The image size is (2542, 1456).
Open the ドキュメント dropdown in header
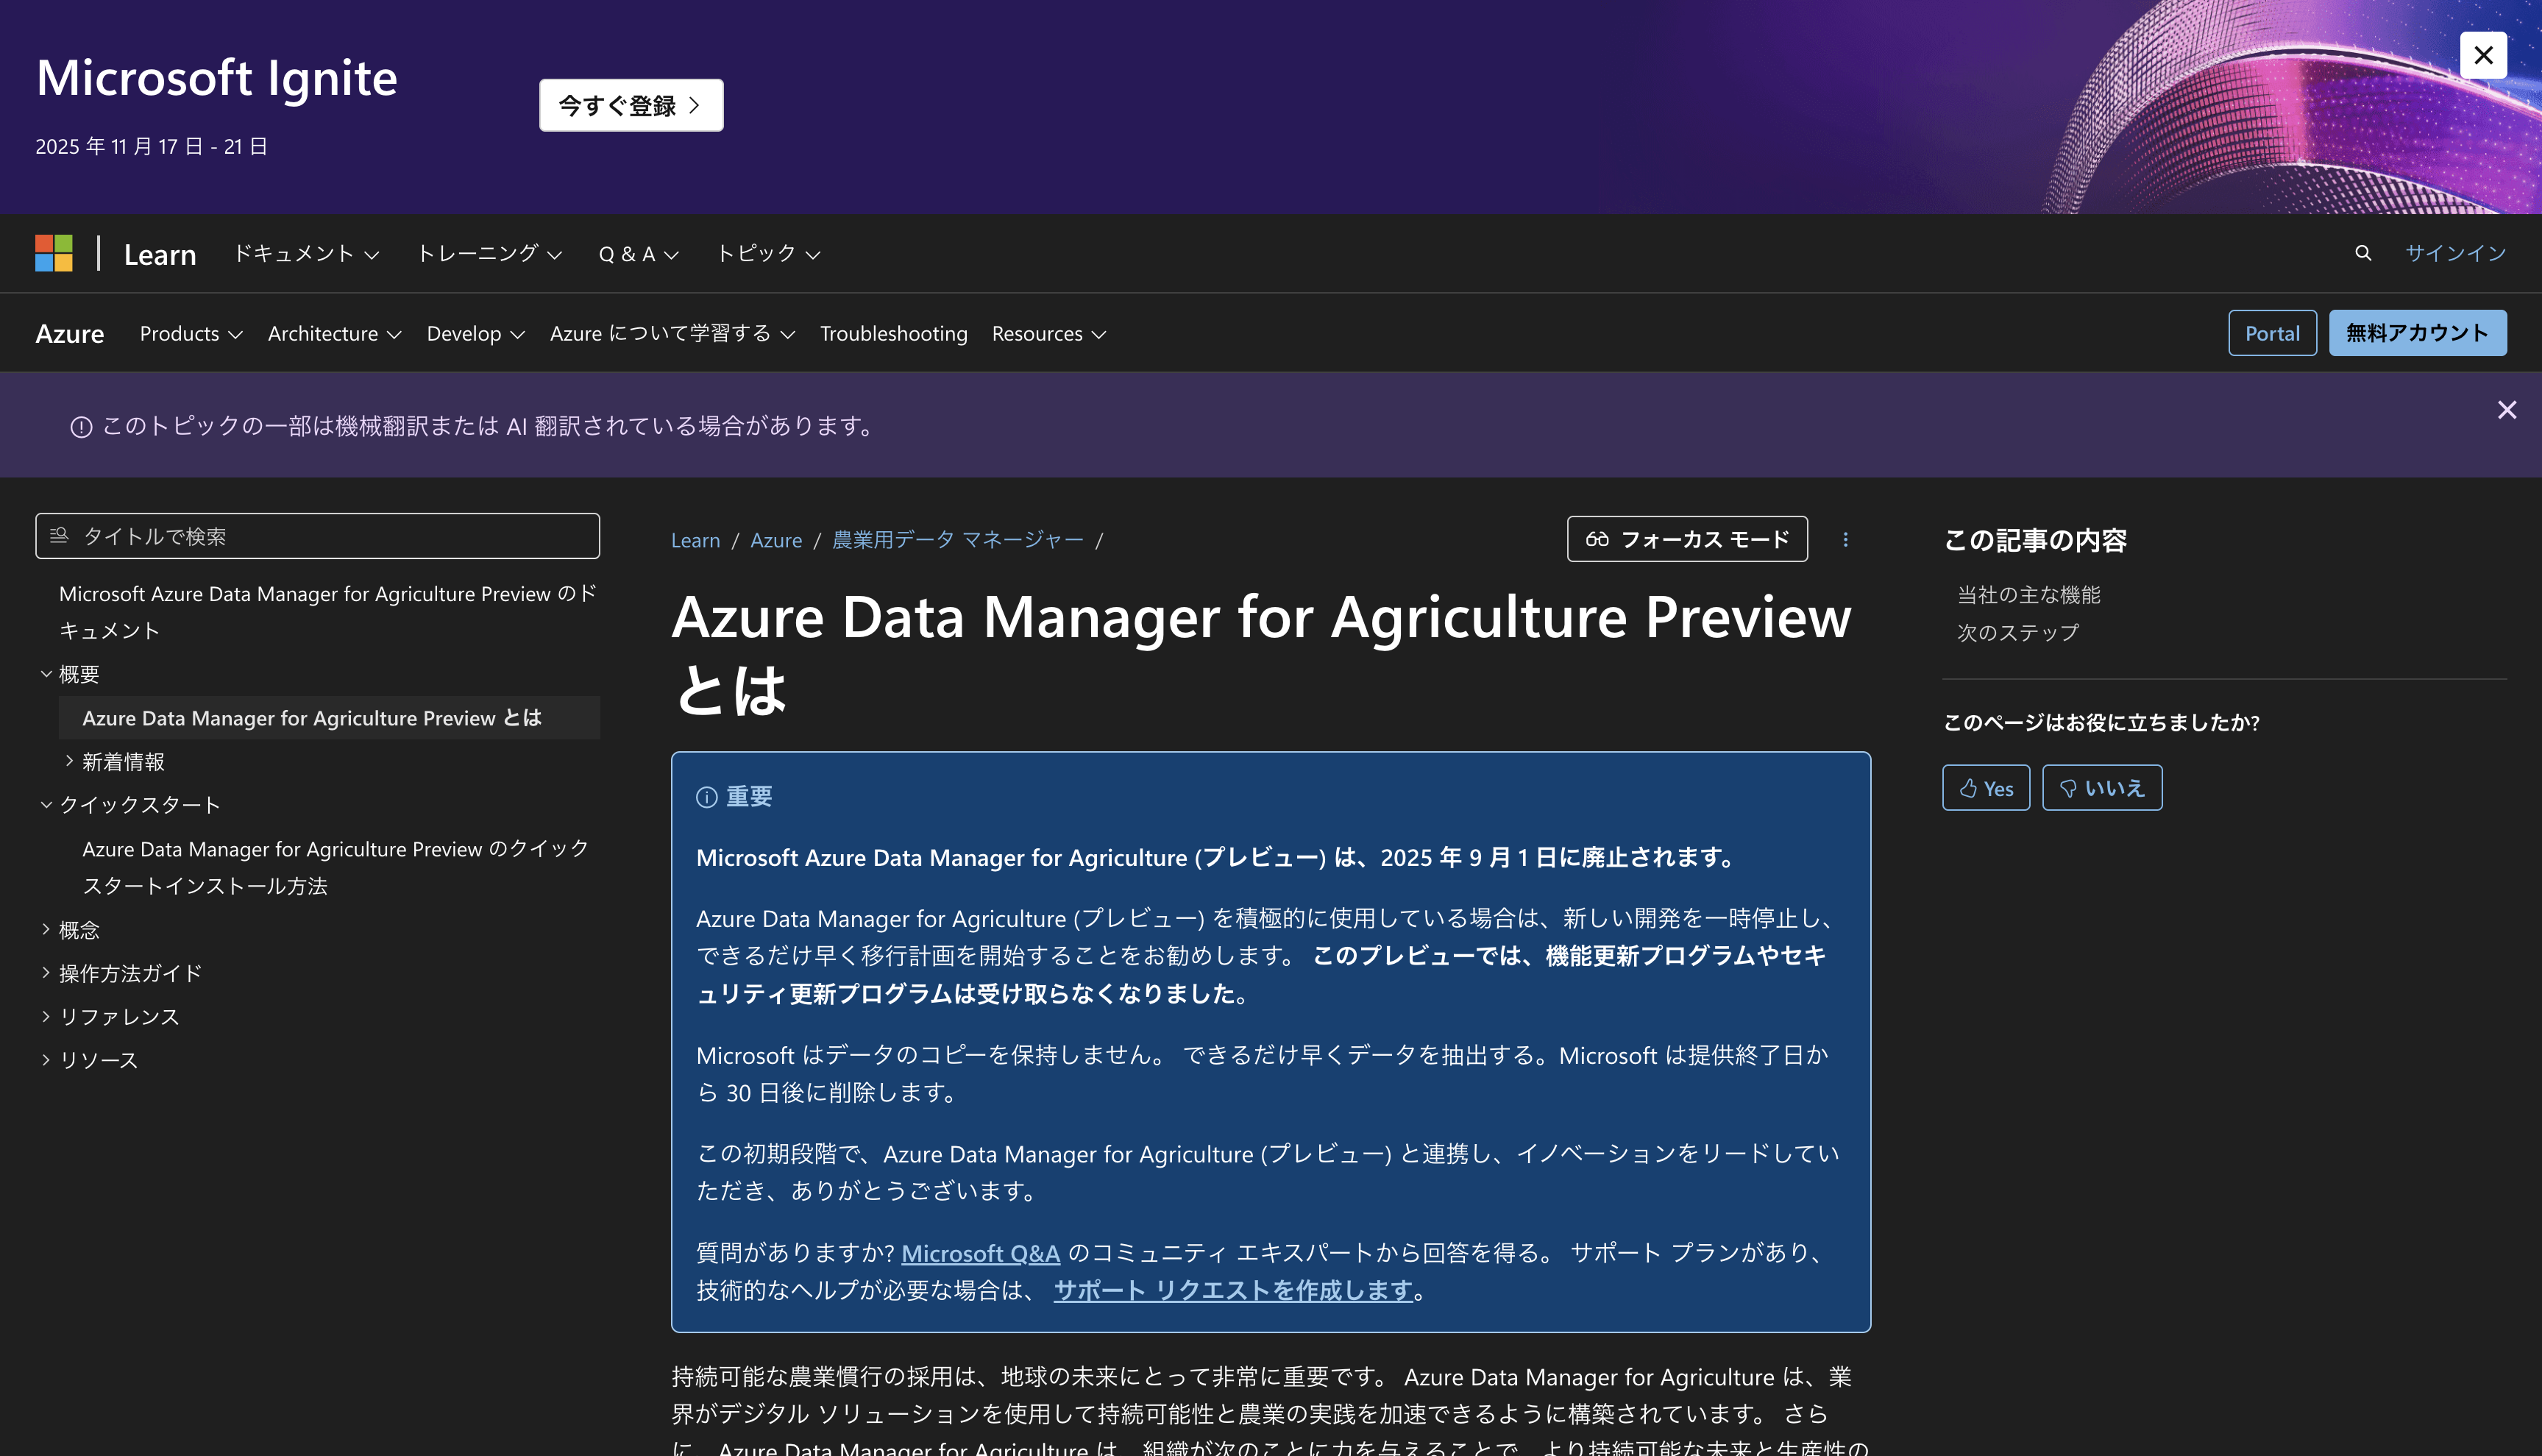305,254
